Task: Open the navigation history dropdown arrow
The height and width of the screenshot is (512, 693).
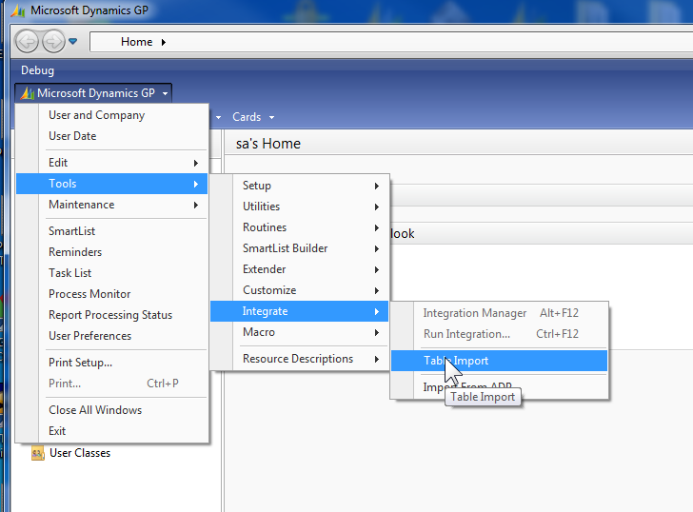Action: pyautogui.click(x=73, y=42)
